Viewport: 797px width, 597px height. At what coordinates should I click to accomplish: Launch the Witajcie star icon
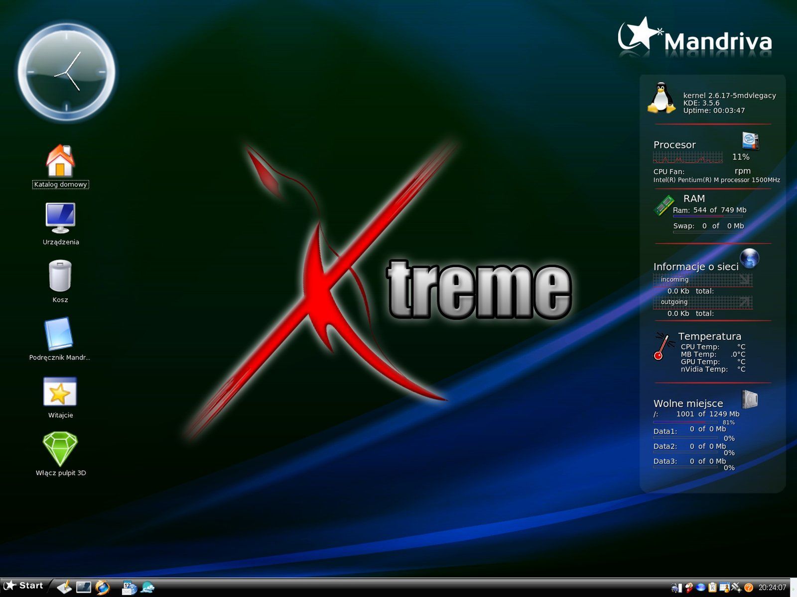pos(60,392)
